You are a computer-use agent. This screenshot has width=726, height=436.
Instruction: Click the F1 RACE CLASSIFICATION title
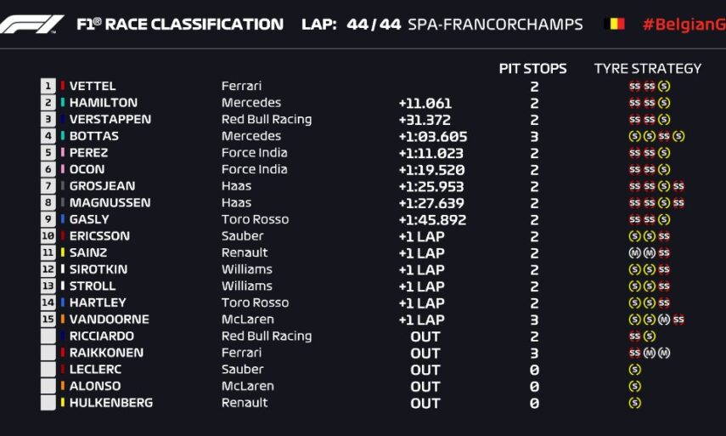click(180, 24)
